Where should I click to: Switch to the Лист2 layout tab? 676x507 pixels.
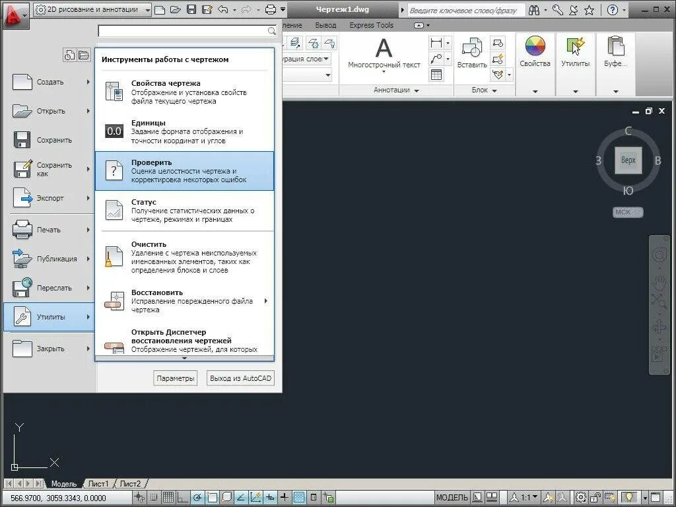(x=130, y=484)
